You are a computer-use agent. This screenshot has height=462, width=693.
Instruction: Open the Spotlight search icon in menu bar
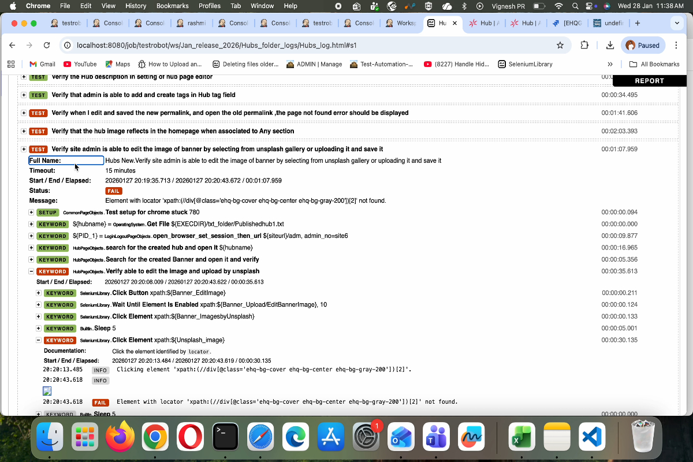[575, 6]
